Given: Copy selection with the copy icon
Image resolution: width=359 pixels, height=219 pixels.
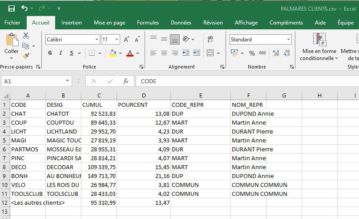Looking at the screenshot, I should pos(25,46).
